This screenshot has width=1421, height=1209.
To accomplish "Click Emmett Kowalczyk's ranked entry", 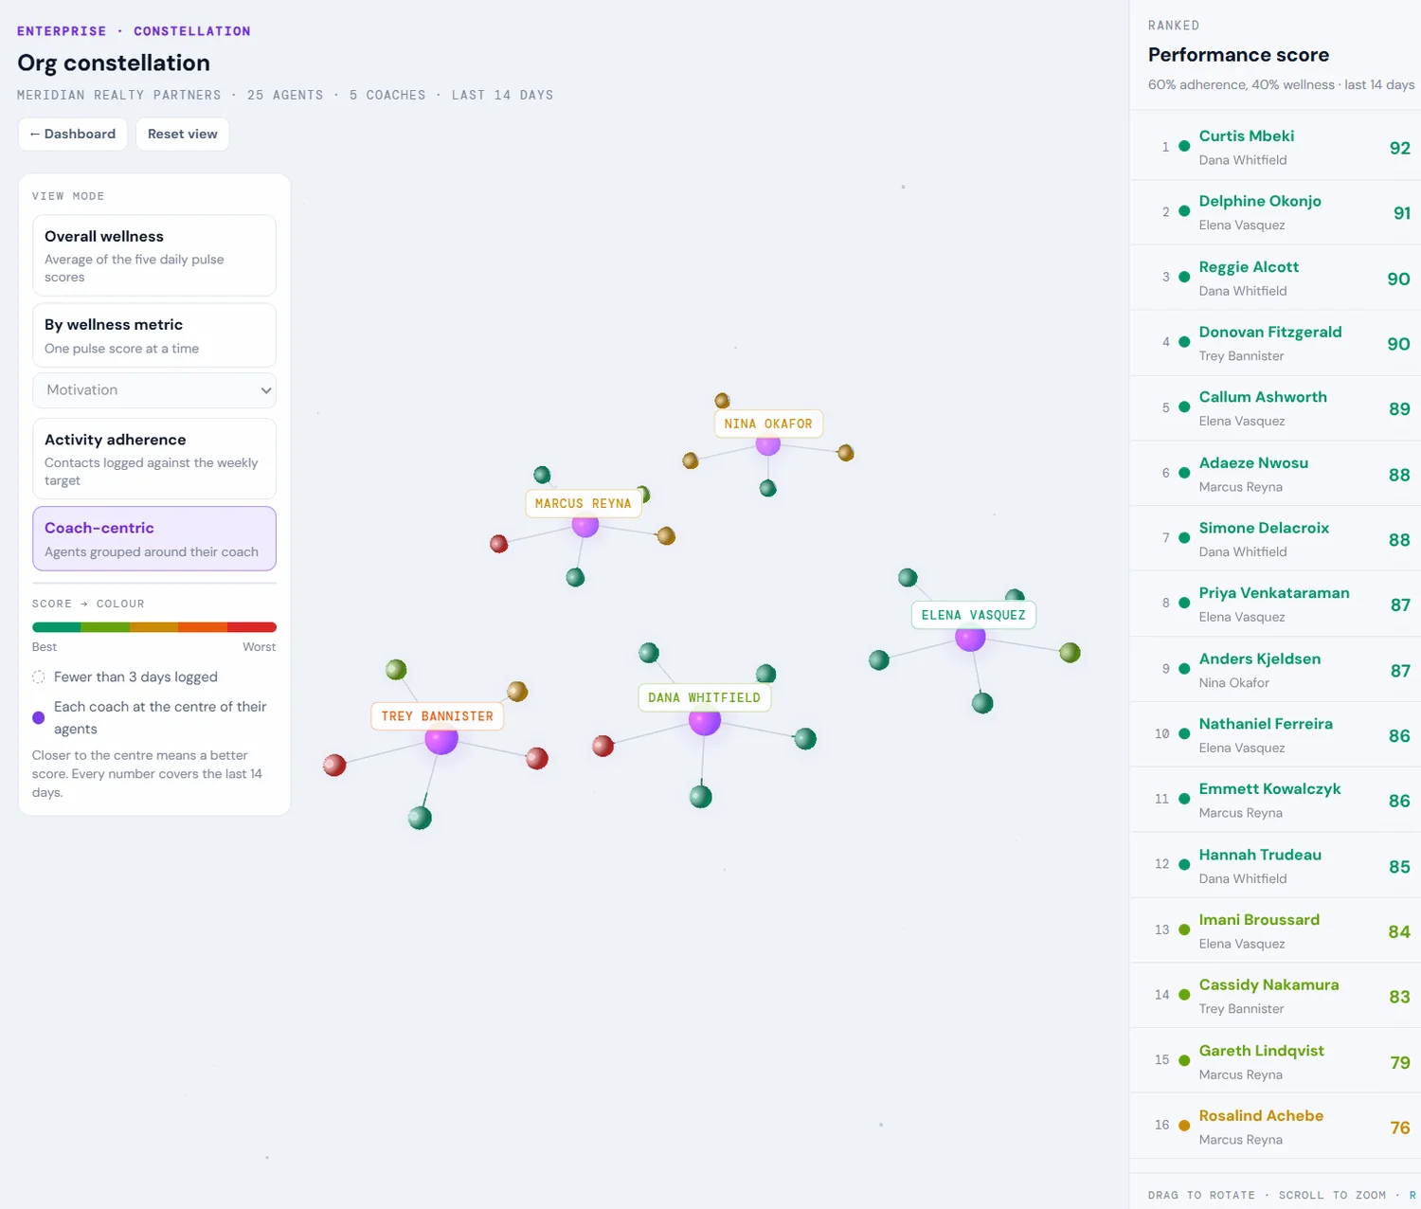I will pyautogui.click(x=1275, y=801).
